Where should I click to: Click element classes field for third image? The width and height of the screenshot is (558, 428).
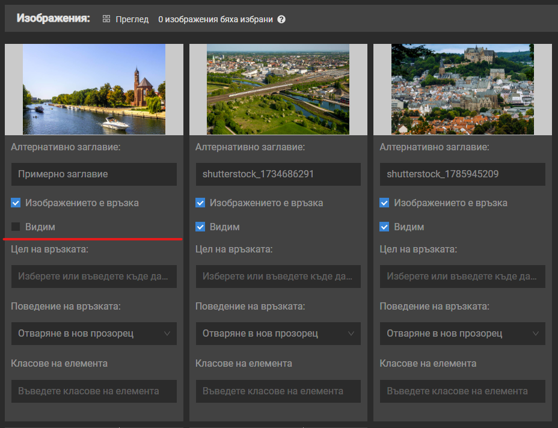tap(462, 391)
